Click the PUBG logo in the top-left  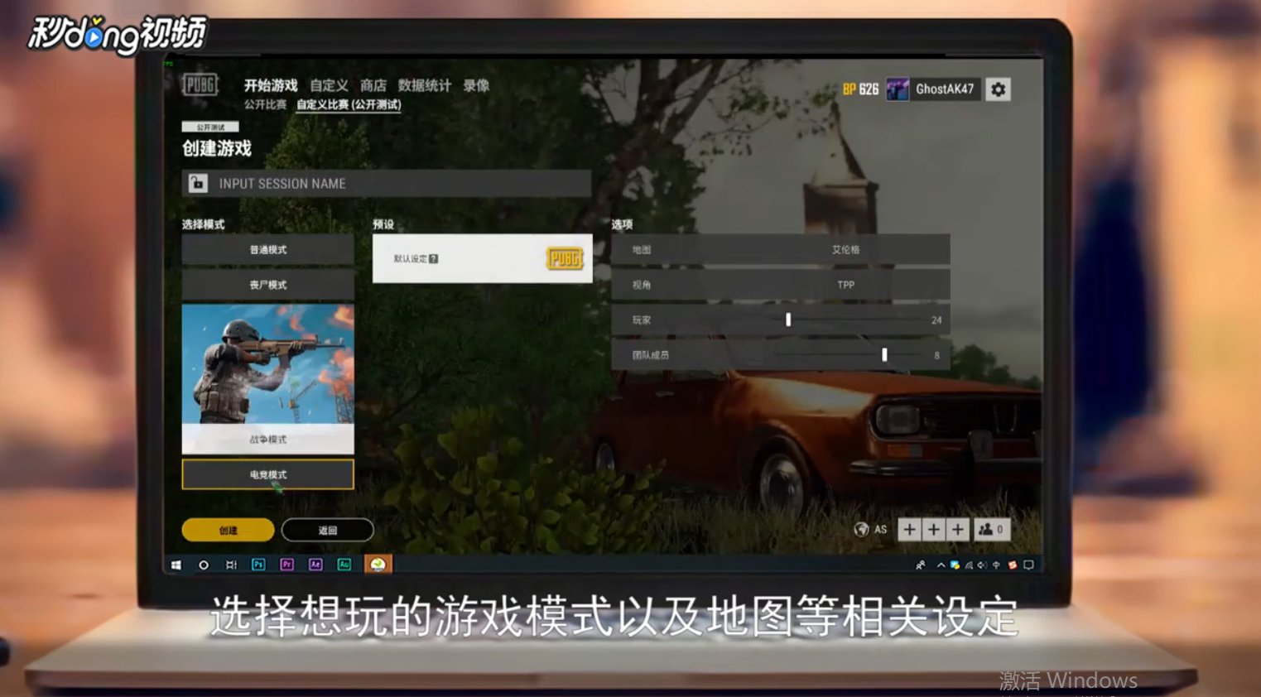coord(200,84)
